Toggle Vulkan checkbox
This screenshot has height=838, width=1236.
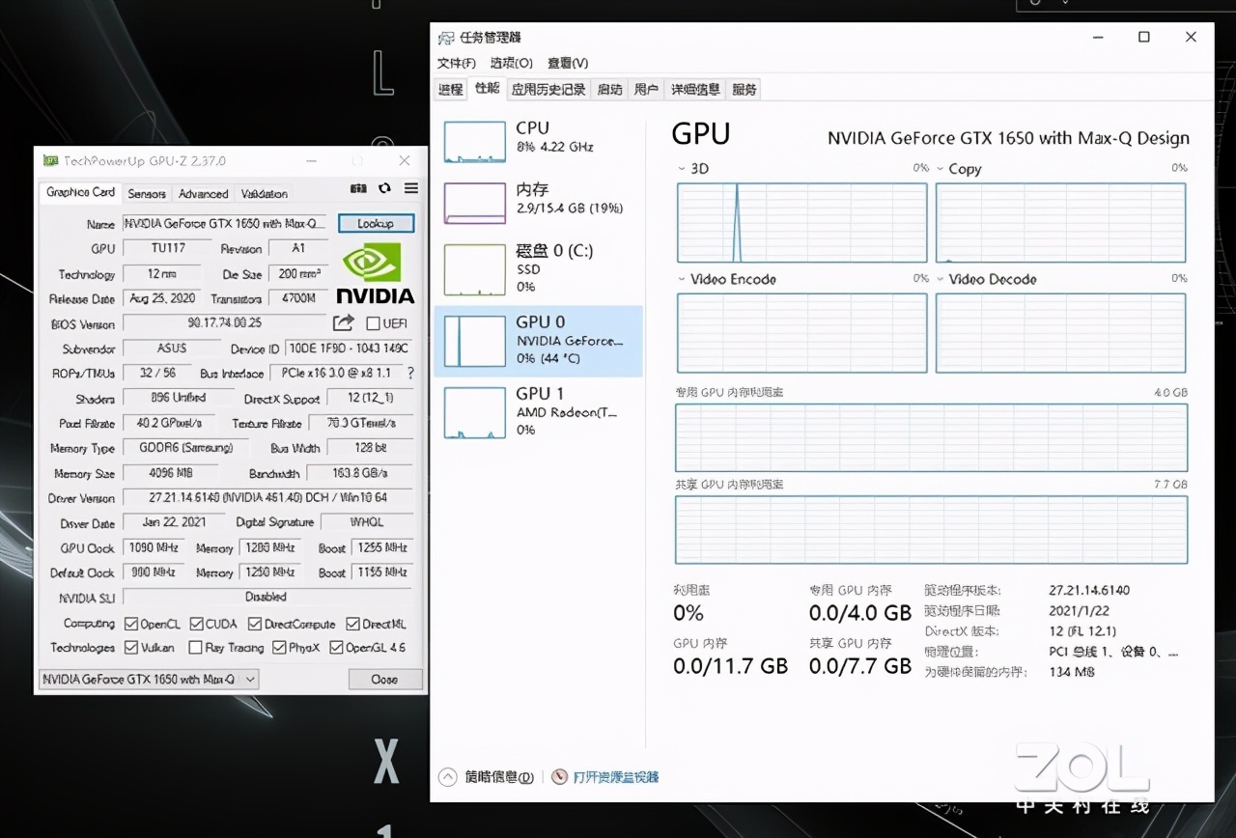(129, 648)
